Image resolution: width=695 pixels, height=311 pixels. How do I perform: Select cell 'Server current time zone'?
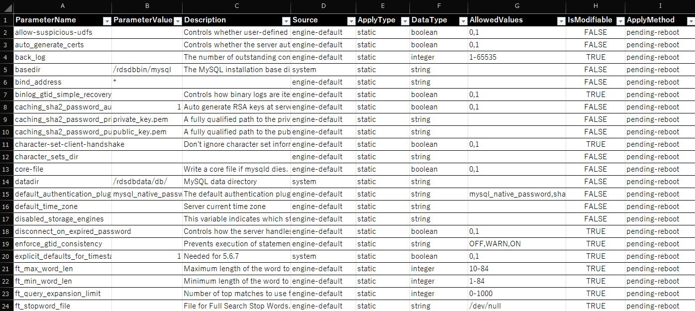tap(236, 207)
